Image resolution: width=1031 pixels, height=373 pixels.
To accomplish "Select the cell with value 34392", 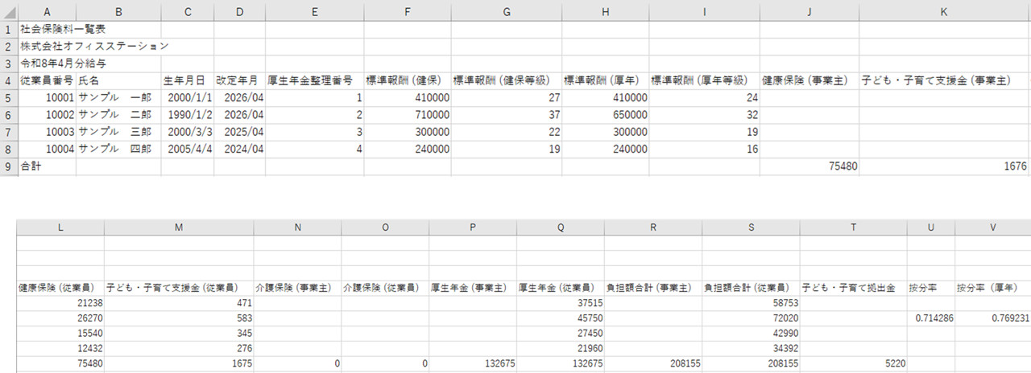I will 751,349.
